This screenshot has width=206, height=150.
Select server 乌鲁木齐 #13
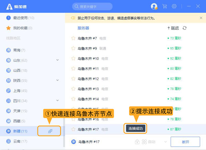pos(136,89)
